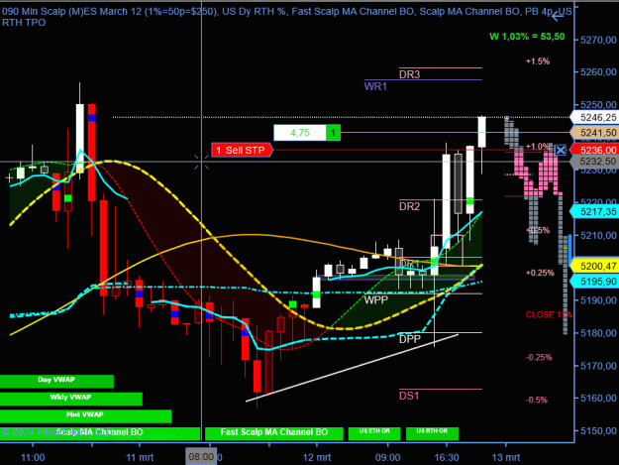The width and height of the screenshot is (619, 465).
Task: Click the 5180,00 price axis label
Action: [598, 333]
